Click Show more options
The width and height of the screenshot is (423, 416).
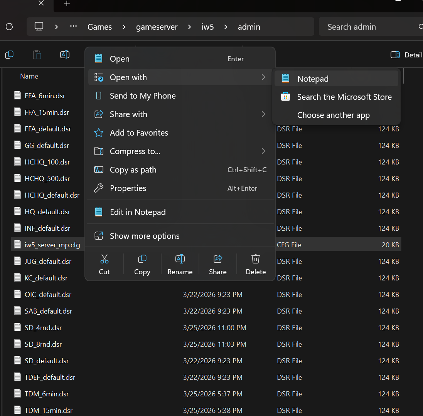coord(180,236)
